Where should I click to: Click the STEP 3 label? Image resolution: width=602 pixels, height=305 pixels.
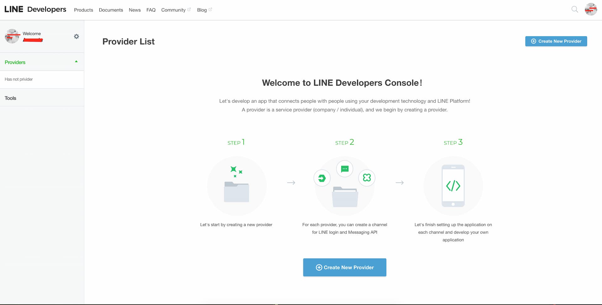(x=453, y=142)
